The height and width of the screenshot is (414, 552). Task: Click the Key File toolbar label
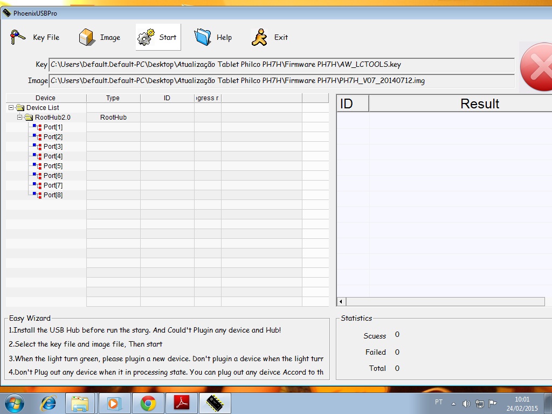[46, 37]
